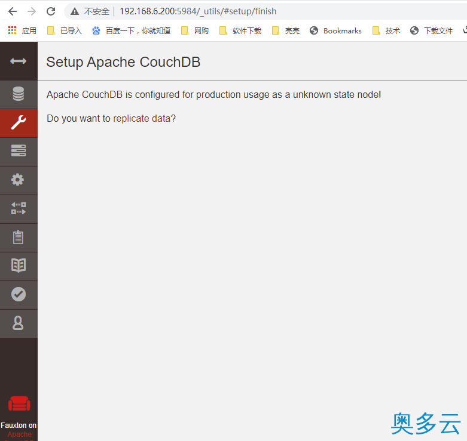
Task: Open the 应用 apps bookmark
Action: click(x=22, y=30)
